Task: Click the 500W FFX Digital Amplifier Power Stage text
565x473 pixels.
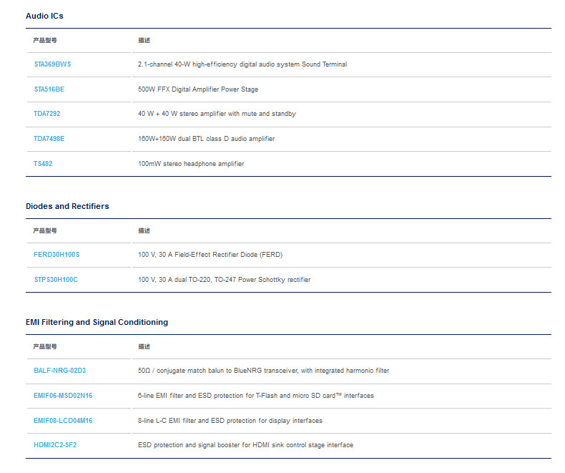Action: click(x=198, y=89)
